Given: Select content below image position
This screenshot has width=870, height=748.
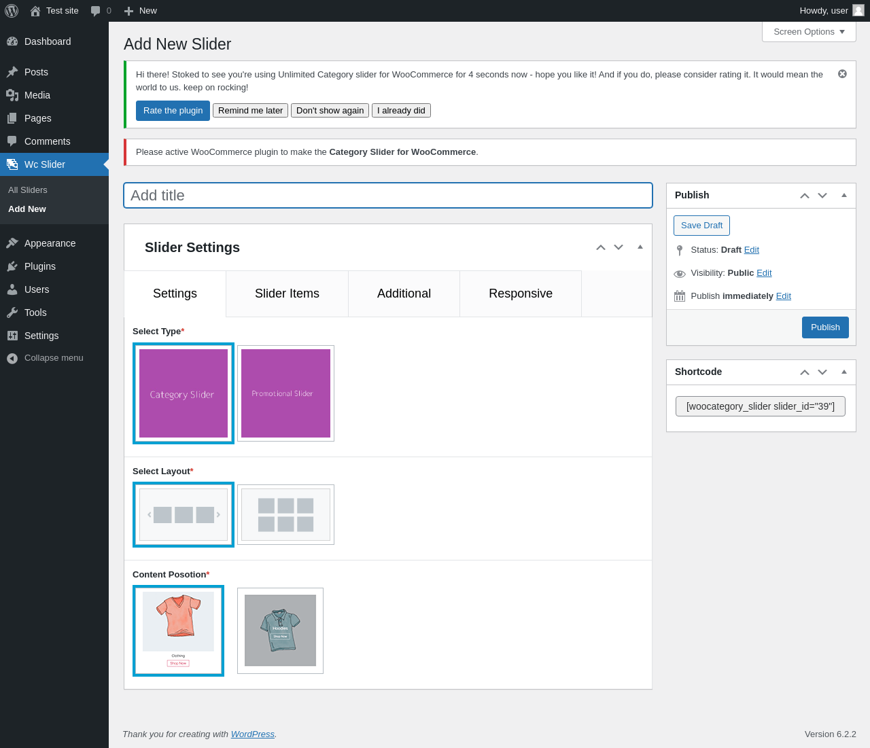Looking at the screenshot, I should coord(178,630).
